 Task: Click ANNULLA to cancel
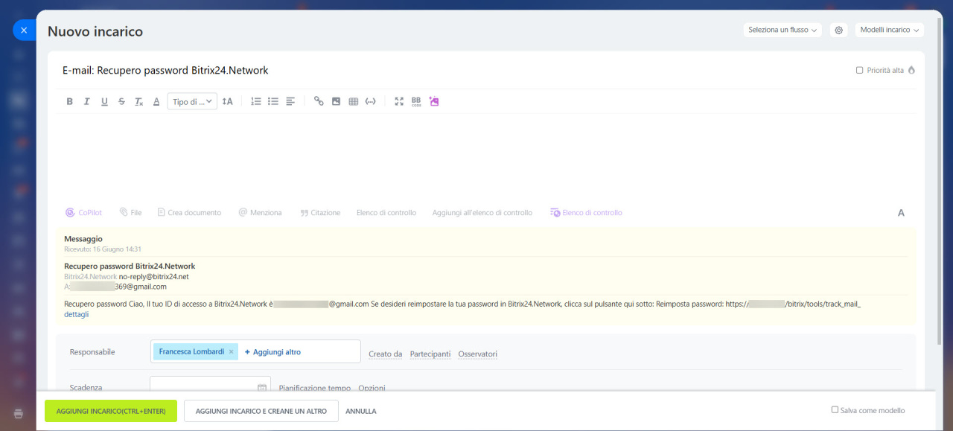(361, 411)
